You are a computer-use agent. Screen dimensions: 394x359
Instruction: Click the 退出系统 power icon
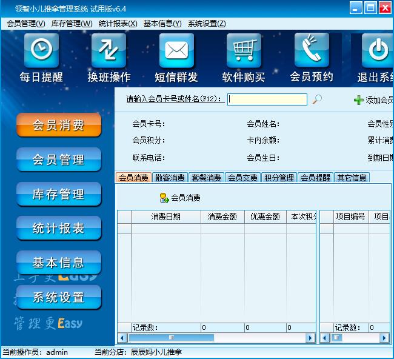378,50
